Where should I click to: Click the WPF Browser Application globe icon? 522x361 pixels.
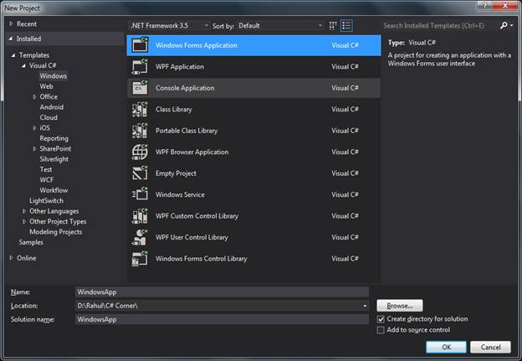(x=140, y=152)
